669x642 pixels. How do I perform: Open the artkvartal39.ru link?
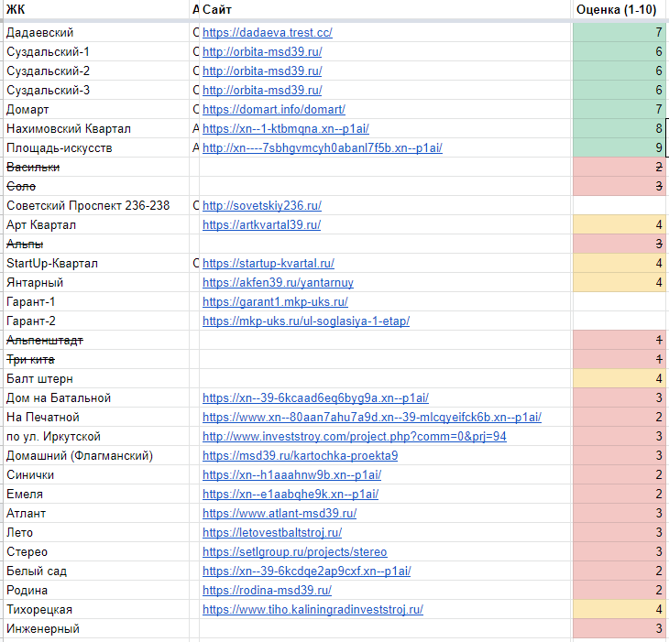coord(261,224)
